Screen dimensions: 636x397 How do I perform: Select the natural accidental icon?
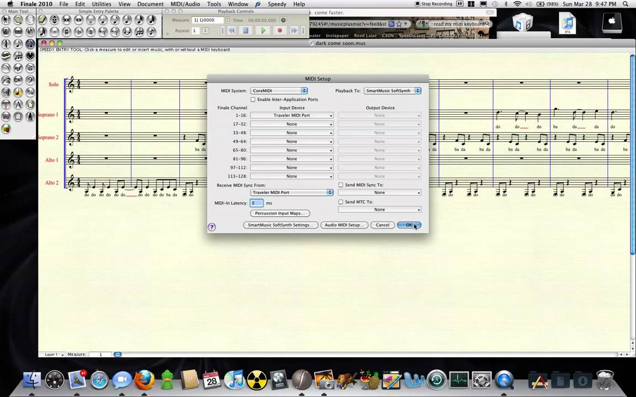coord(91,31)
